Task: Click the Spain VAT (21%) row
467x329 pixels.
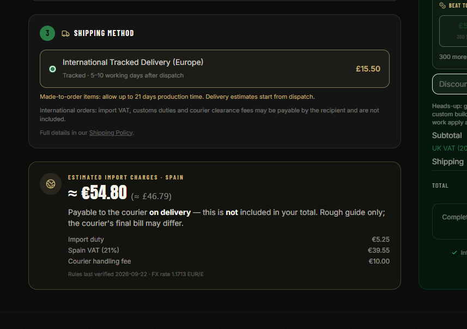Action: [x=229, y=250]
